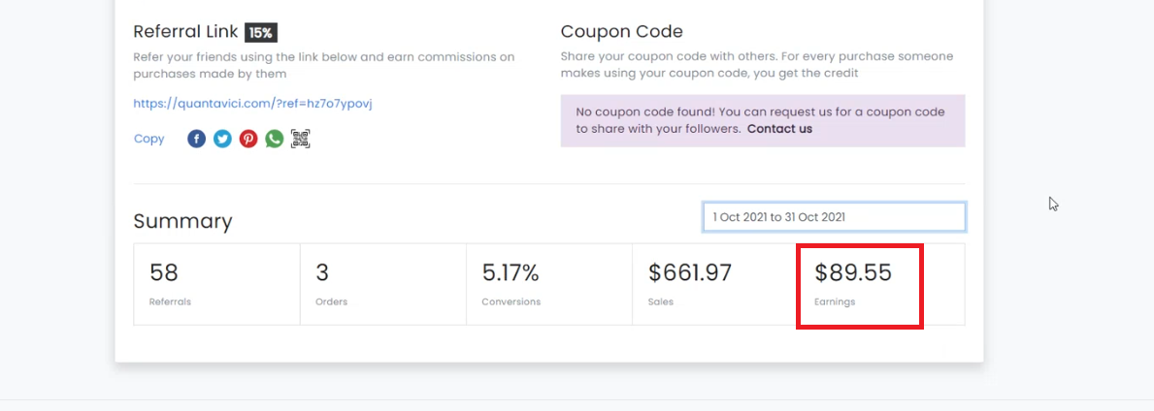The width and height of the screenshot is (1154, 411).
Task: Open the quantavici.com referral URL
Action: pyautogui.click(x=252, y=104)
